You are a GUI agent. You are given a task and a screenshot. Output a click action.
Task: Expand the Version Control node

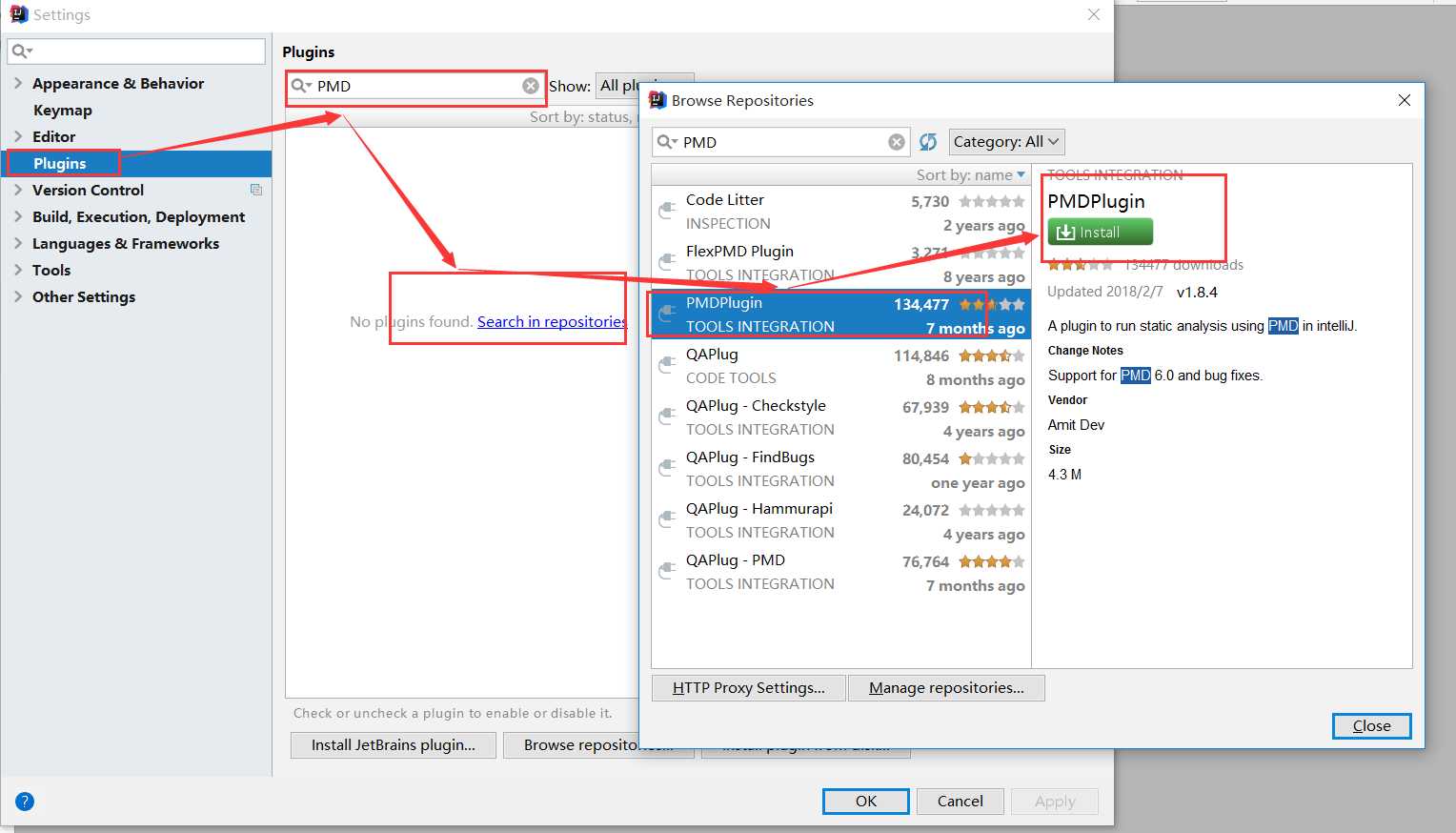point(18,190)
